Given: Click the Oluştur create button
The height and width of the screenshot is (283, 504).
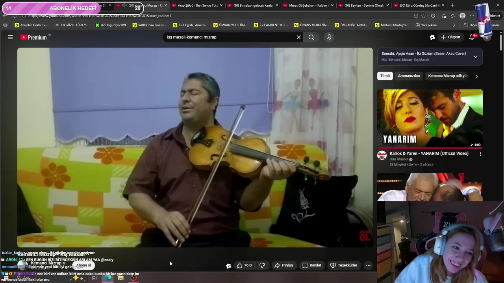Looking at the screenshot, I should click(x=450, y=37).
